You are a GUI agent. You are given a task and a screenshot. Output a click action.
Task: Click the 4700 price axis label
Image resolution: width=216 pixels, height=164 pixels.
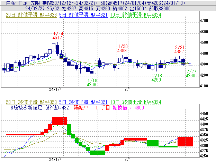click(x=204, y=21)
